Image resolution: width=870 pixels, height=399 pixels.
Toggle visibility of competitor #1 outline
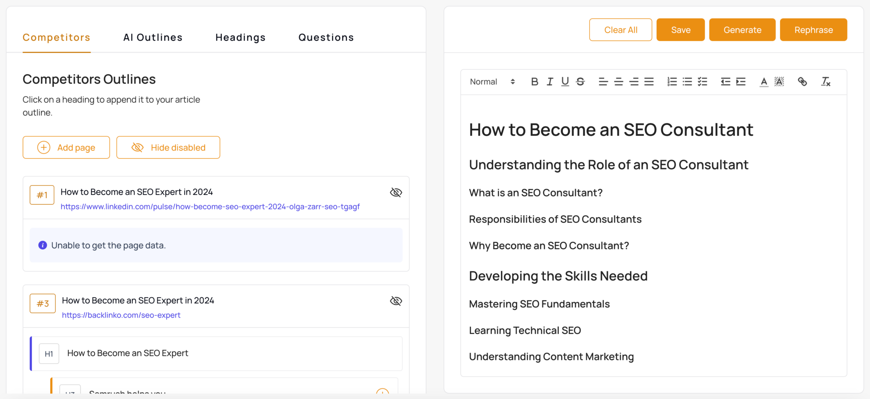395,192
